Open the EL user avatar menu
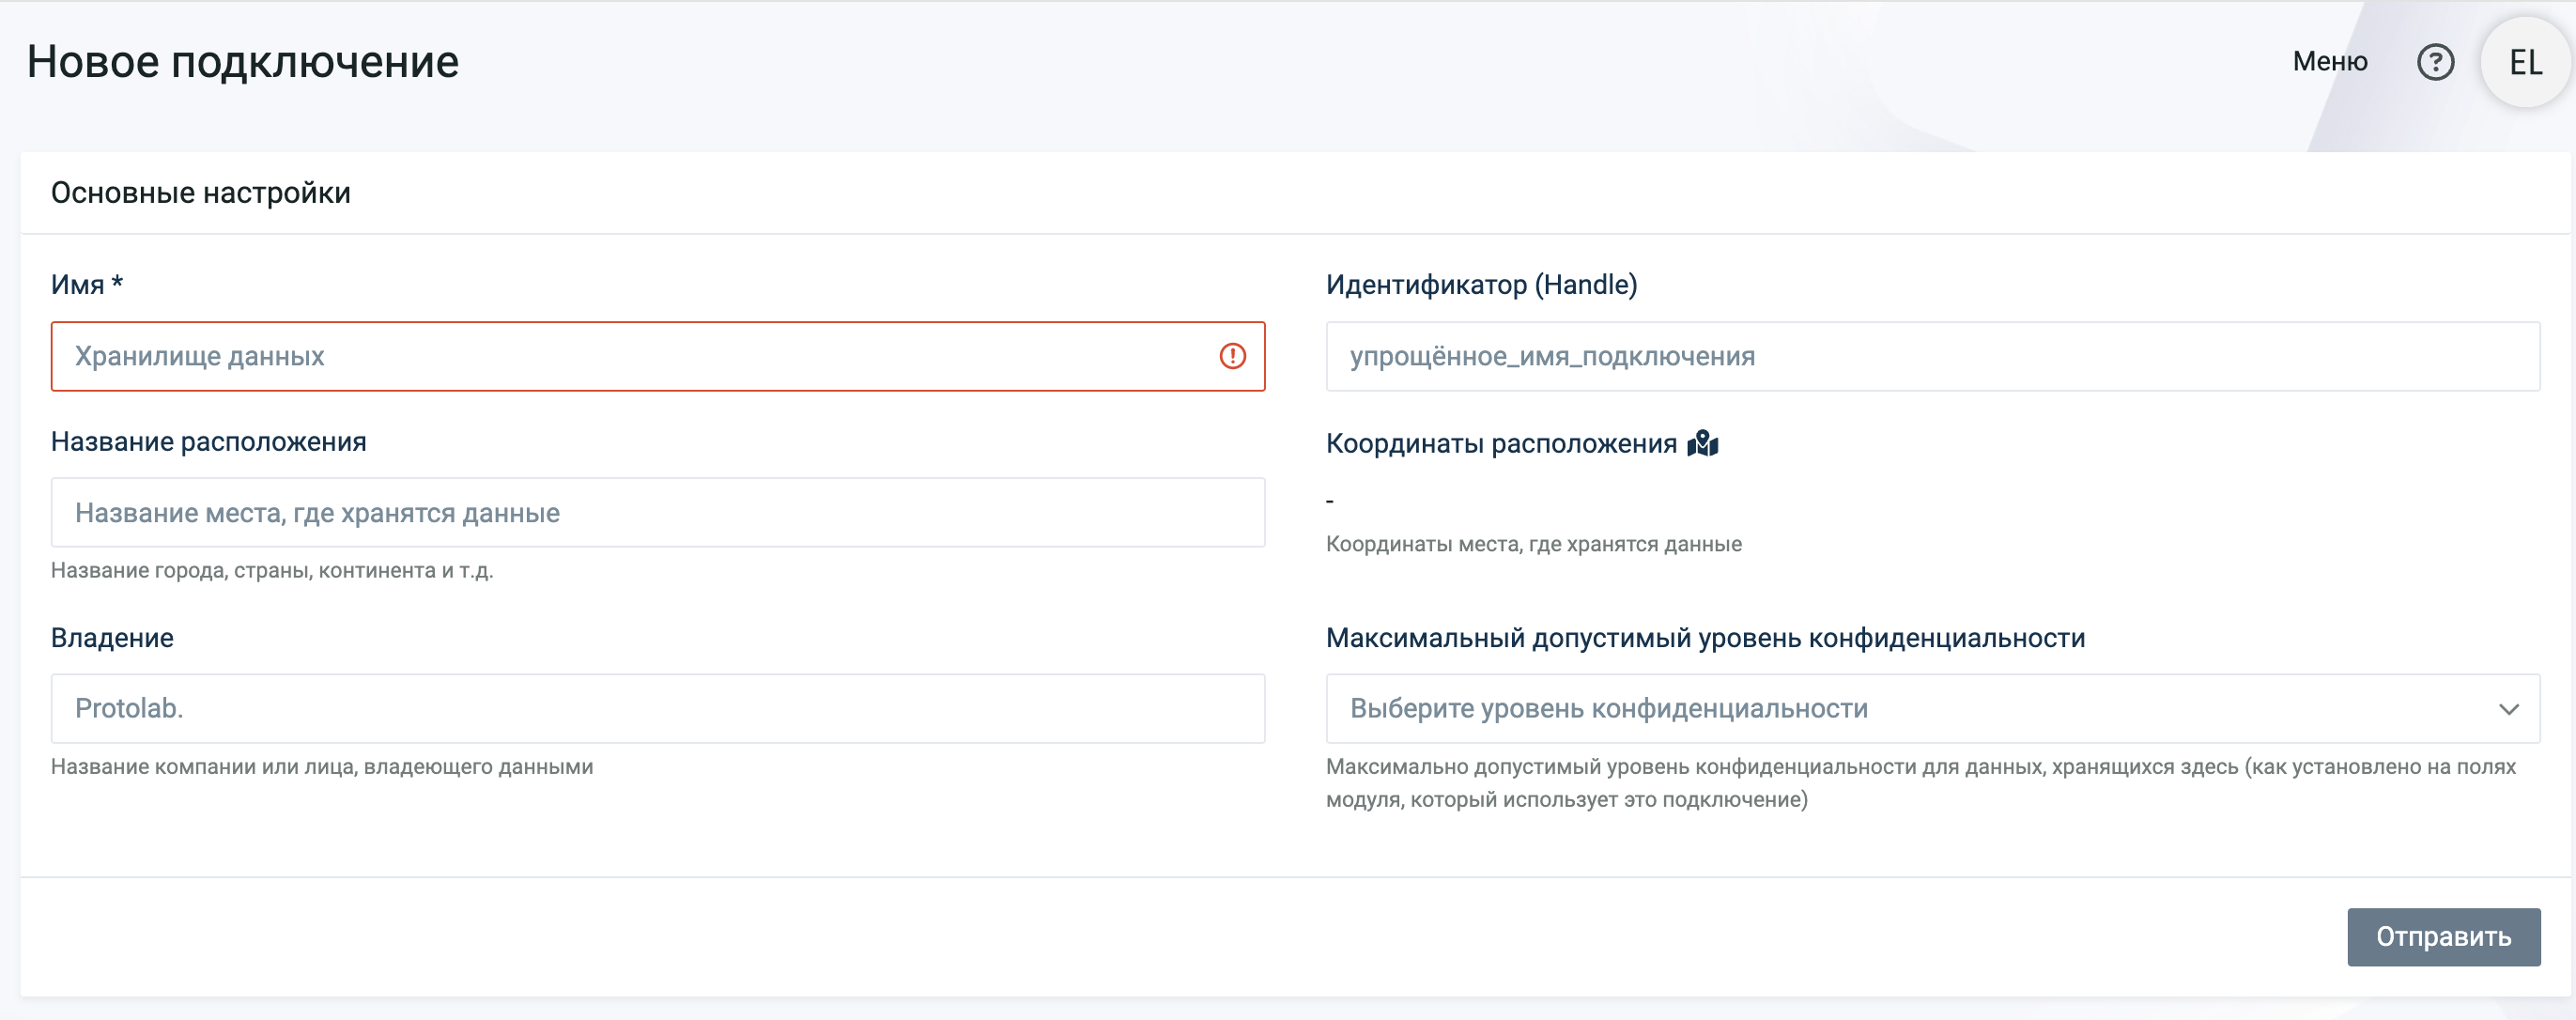The height and width of the screenshot is (1020, 2576). coord(2525,62)
